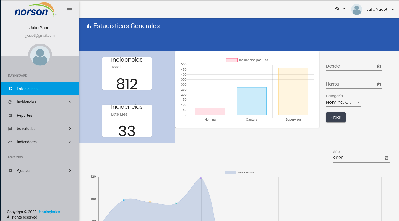Open the Estadísticas dashboard icon
The image size is (399, 221).
point(10,89)
